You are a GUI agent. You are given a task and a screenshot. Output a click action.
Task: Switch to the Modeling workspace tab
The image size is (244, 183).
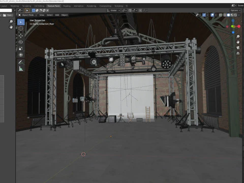[15, 6]
